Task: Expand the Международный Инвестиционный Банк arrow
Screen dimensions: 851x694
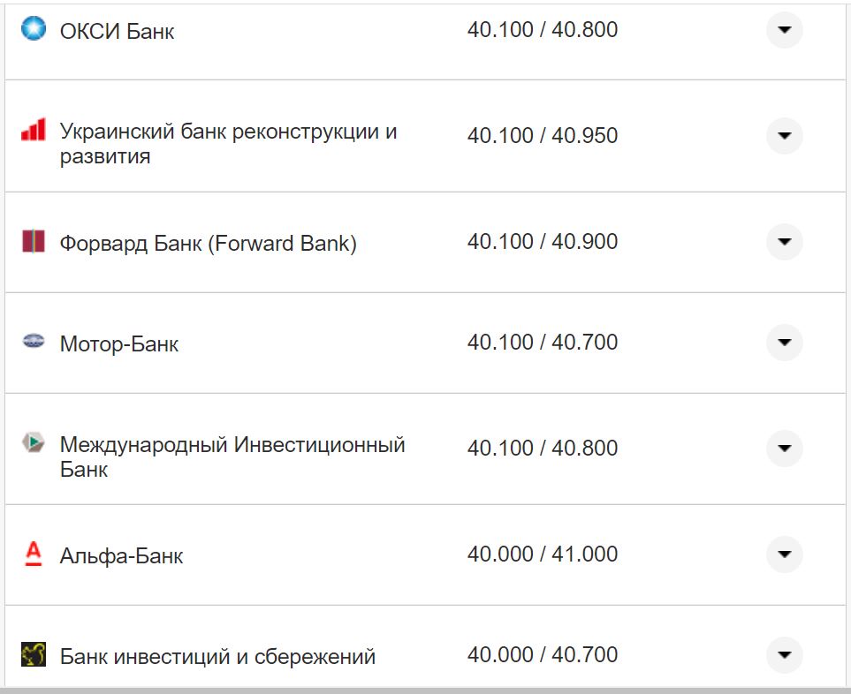Action: (784, 448)
